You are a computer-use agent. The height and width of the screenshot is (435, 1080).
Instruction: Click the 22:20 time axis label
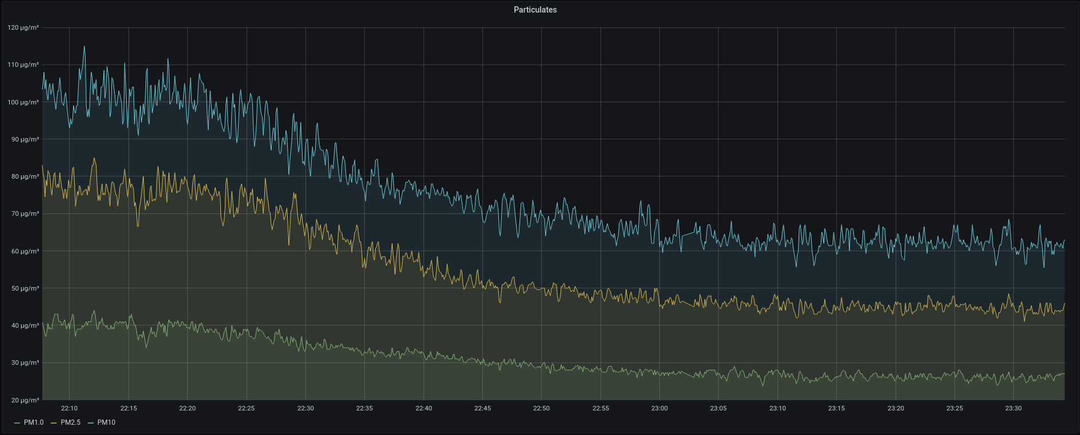(x=187, y=408)
